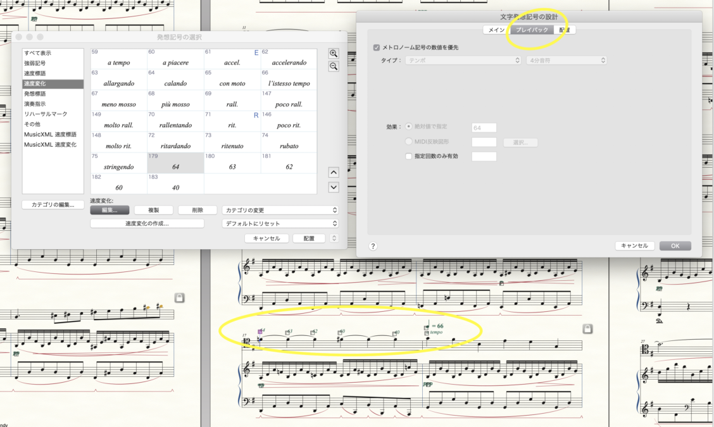This screenshot has height=427, width=714.
Task: Select the 'accel.' expression cell numbered 61
Action: click(x=232, y=59)
